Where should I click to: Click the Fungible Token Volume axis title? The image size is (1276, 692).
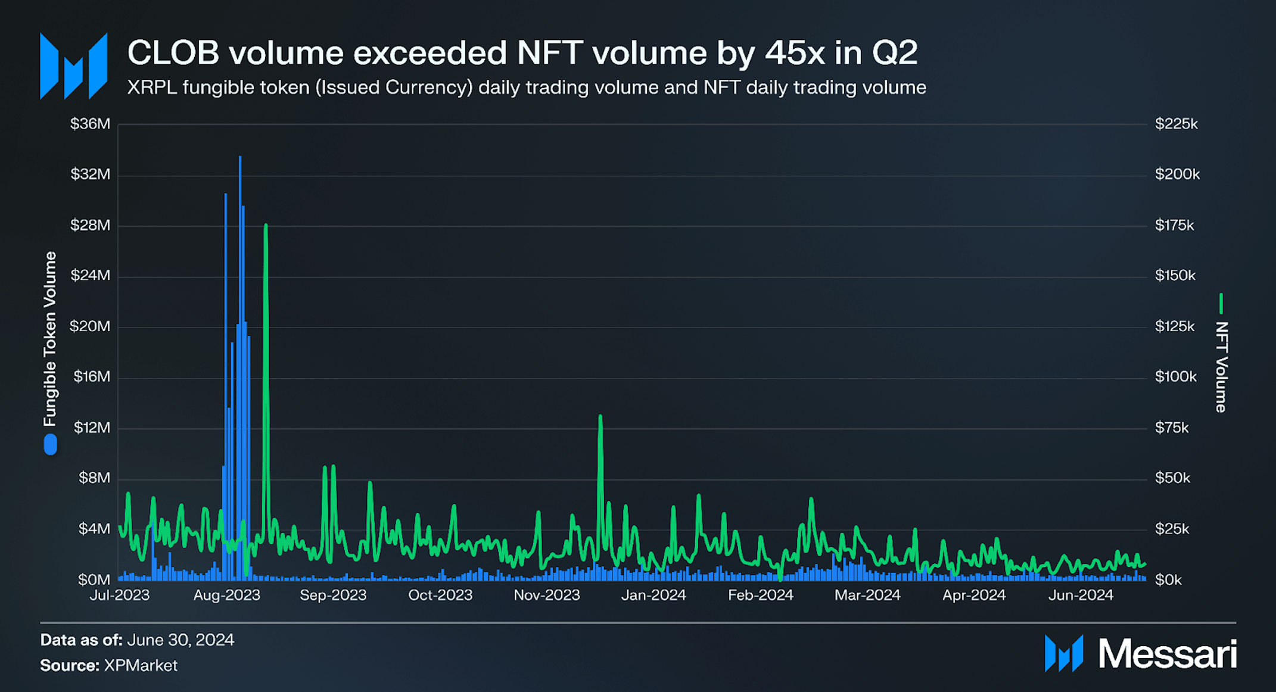(51, 339)
